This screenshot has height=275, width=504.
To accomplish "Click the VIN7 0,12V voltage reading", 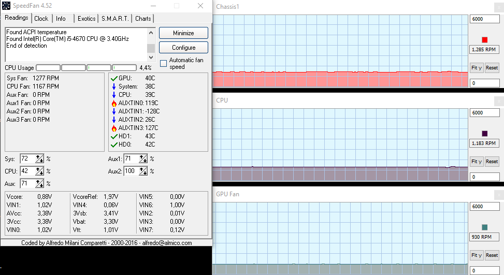I will pyautogui.click(x=162, y=230).
